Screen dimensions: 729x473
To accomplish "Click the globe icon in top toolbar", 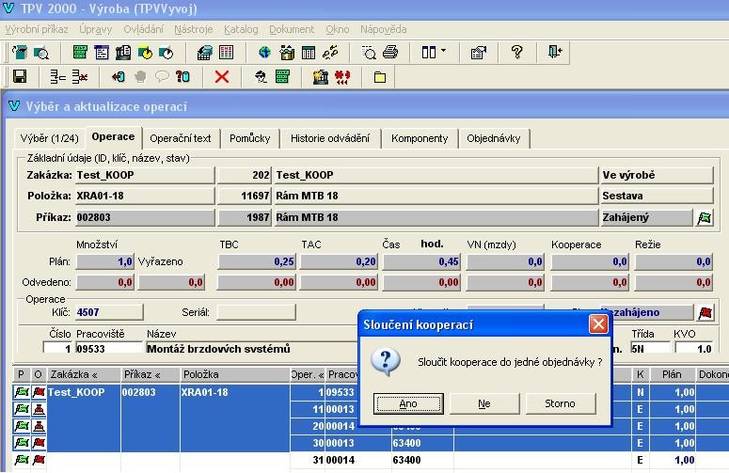I will tap(264, 52).
